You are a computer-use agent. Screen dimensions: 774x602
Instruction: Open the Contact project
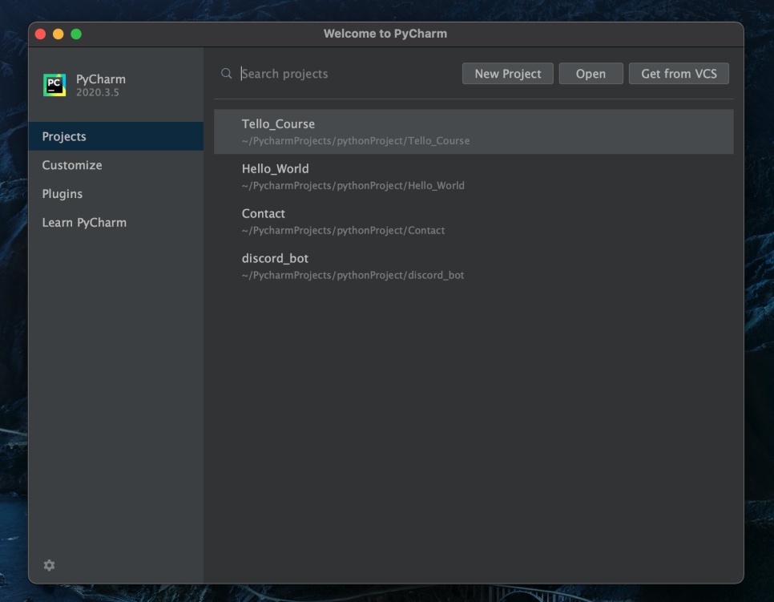click(474, 221)
